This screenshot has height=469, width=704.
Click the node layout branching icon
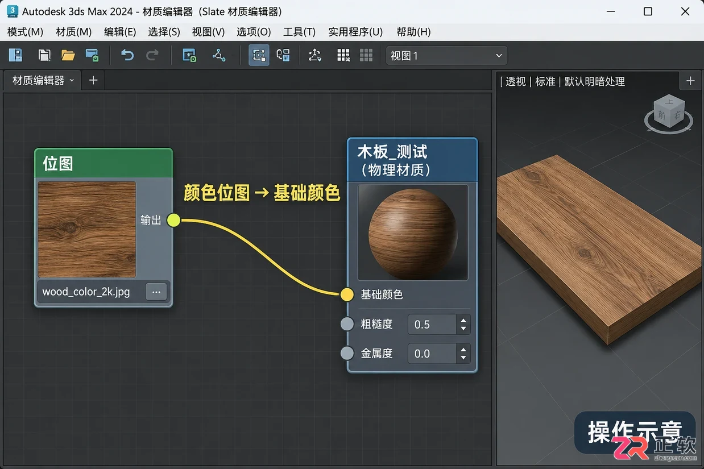click(219, 55)
